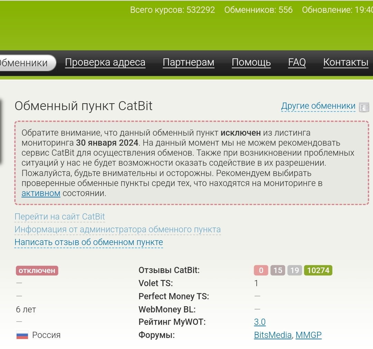Viewport: 373px width, 349px height.
Task: Follow the активном link in warning box
Action: coord(41,193)
